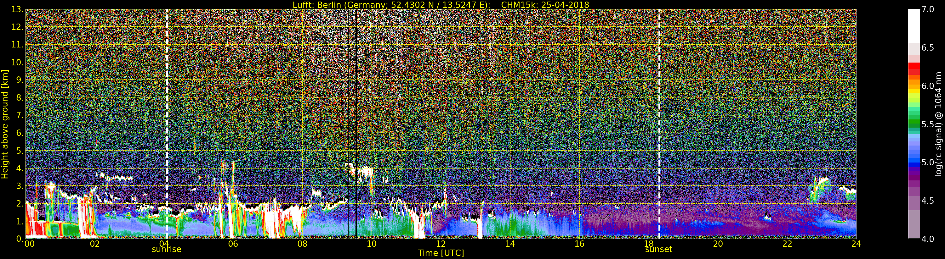Click the height axis tick label '2.'
945x259 pixels.
19,203
